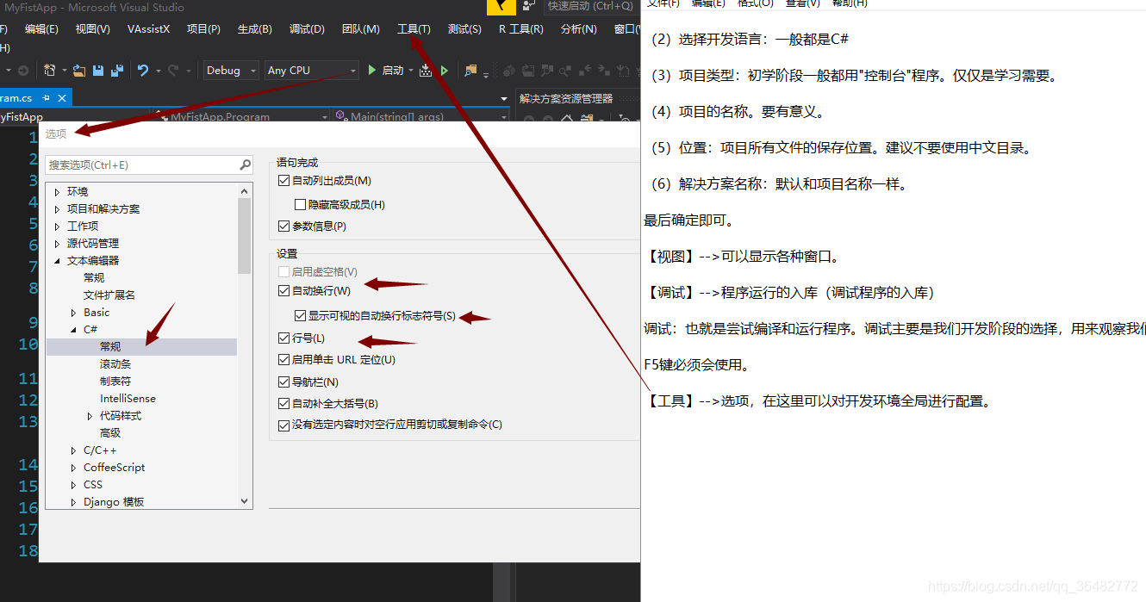Toggle 显示可视的自动换行标志符号(S) checkbox
The height and width of the screenshot is (602, 1146).
(x=300, y=316)
